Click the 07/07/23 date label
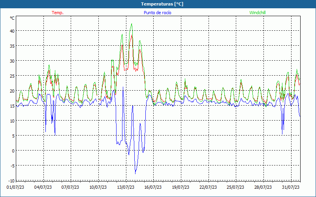316x197 pixels. (x=70, y=187)
